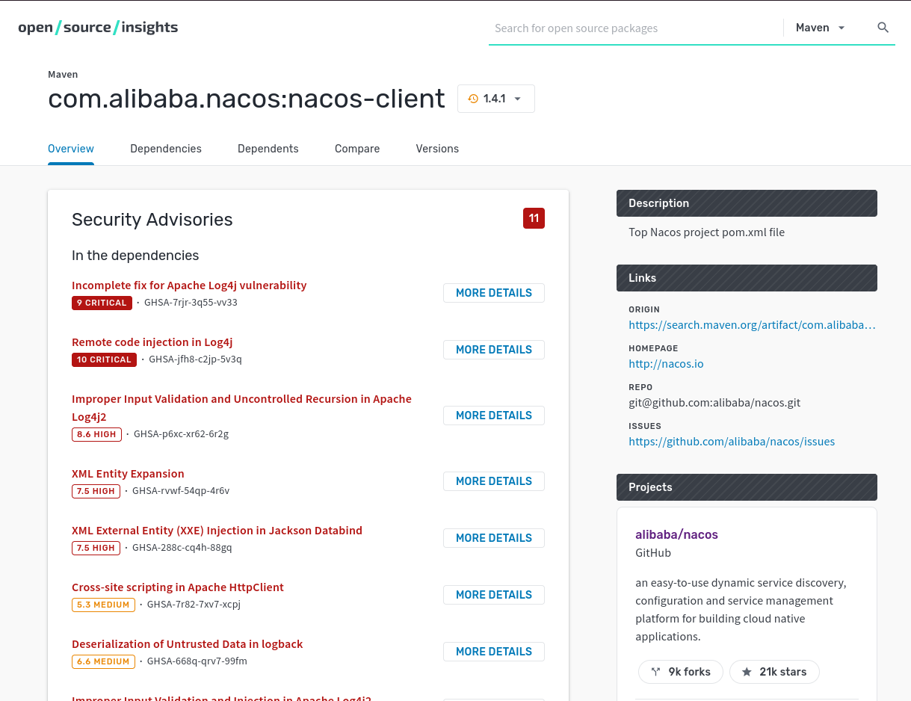Image resolution: width=911 pixels, height=701 pixels.
Task: Open the alibaba/nacos project link
Action: pyautogui.click(x=676, y=534)
